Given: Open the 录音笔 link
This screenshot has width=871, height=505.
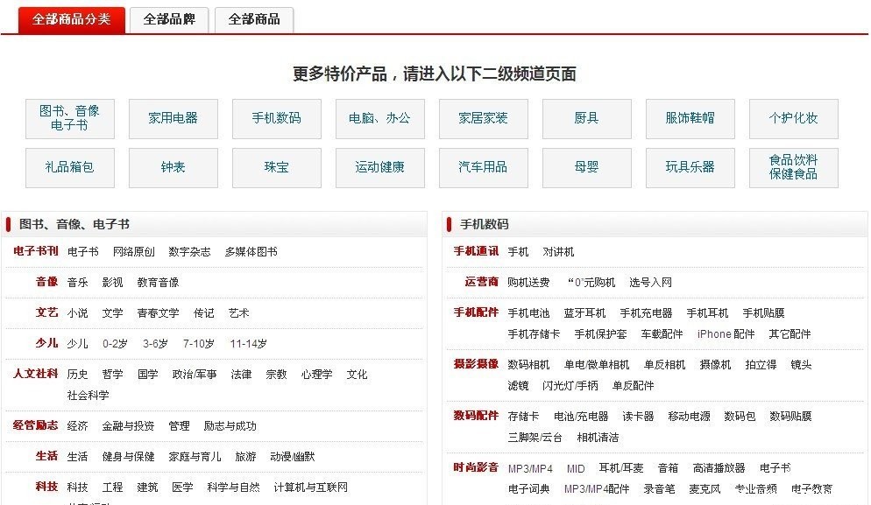Looking at the screenshot, I should [659, 489].
